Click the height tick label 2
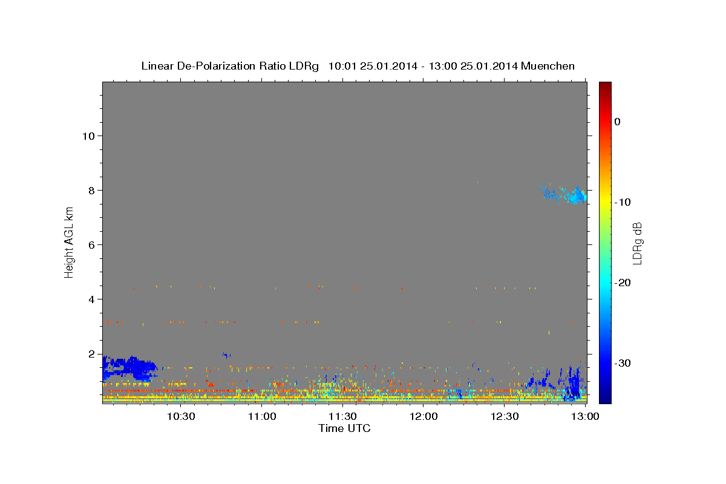The image size is (726, 484). click(91, 353)
